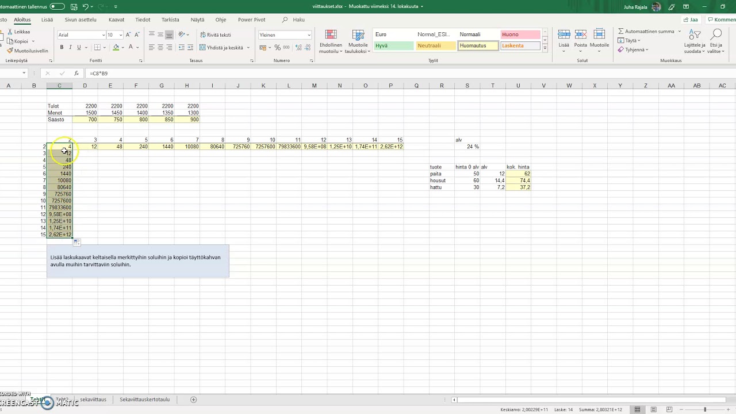Align cell content to bottom
Viewport: 736px width, 414px height.
(169, 35)
